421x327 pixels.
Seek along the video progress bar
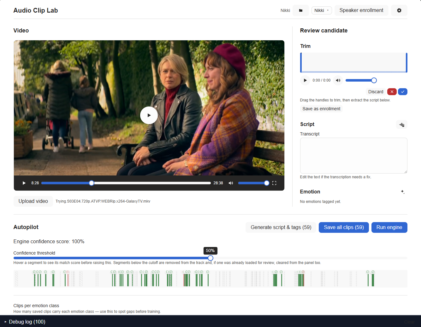126,183
